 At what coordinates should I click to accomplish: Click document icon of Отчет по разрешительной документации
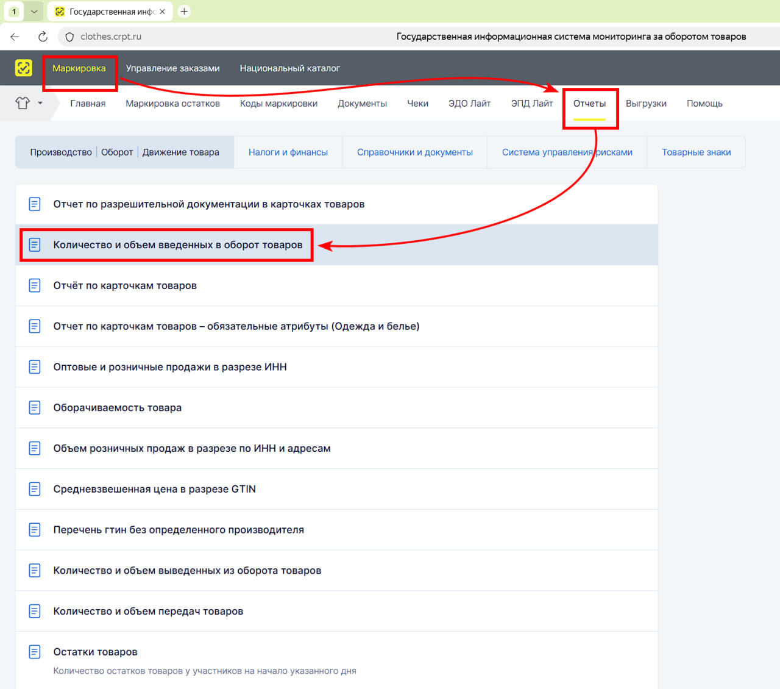click(35, 204)
